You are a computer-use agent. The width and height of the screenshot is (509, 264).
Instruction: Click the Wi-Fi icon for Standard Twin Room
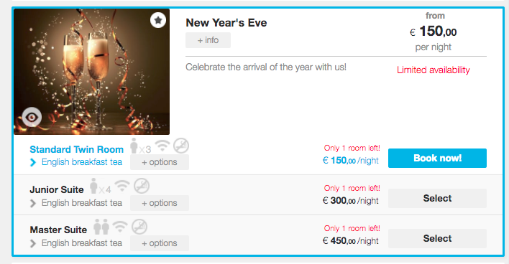pyautogui.click(x=162, y=146)
